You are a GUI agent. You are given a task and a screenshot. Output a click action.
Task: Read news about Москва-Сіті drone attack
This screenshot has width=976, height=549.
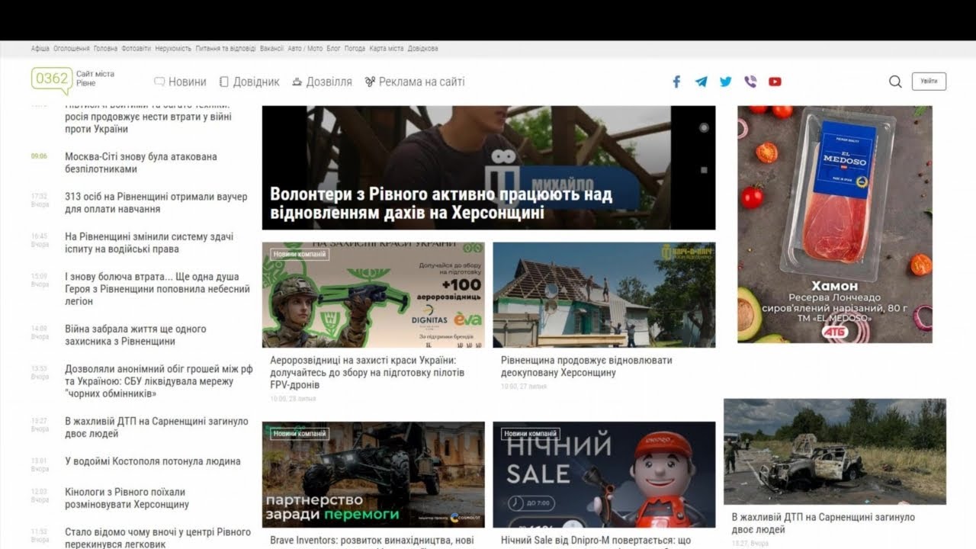click(x=141, y=163)
